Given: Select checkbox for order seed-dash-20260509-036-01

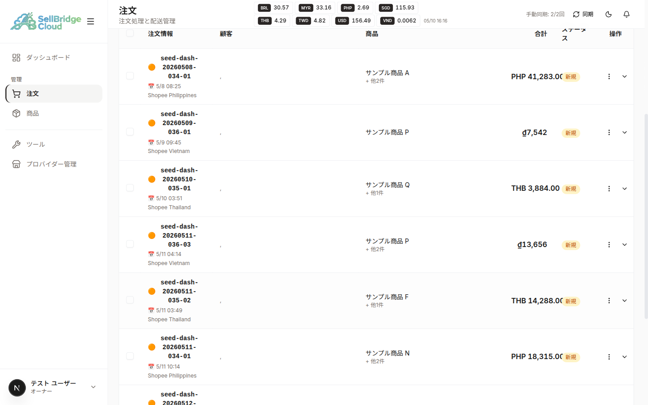Looking at the screenshot, I should pos(130,131).
